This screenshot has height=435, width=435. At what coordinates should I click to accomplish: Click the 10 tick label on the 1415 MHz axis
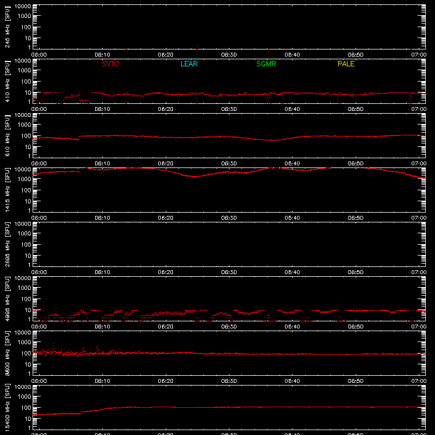coord(28,201)
